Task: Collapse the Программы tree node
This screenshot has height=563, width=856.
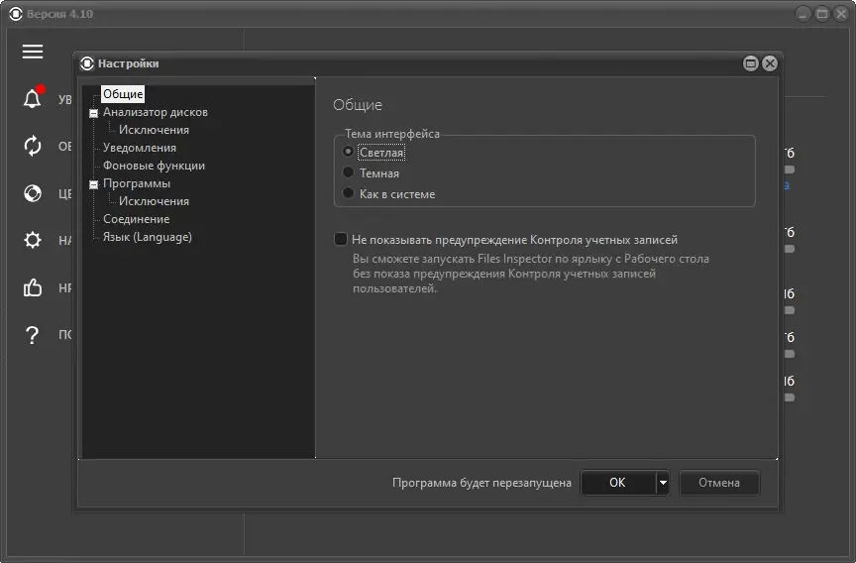Action: [x=93, y=184]
